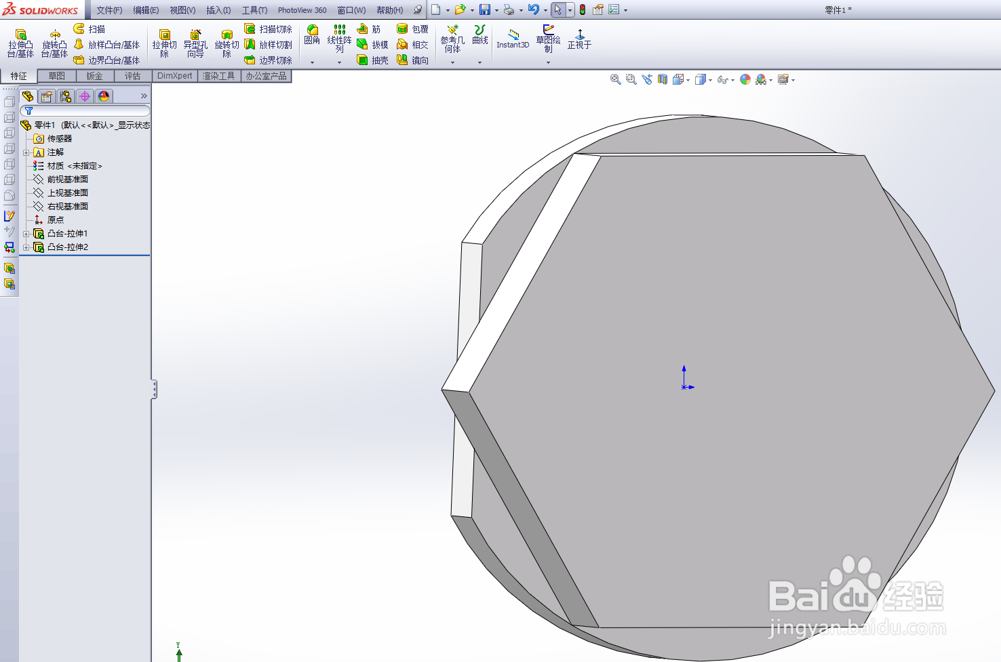
Task: Select the 旋转凸台/基体 revolve boss tool
Action: 54,43
